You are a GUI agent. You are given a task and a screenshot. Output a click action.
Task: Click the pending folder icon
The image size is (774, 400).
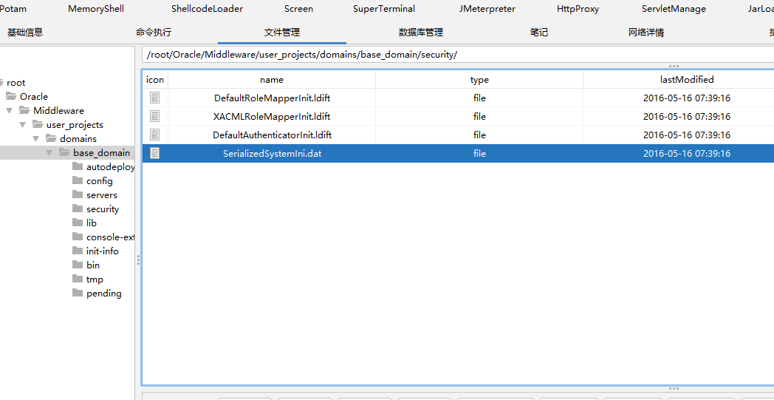pos(78,293)
